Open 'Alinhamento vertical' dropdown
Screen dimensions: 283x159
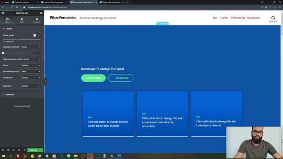(x=31, y=72)
